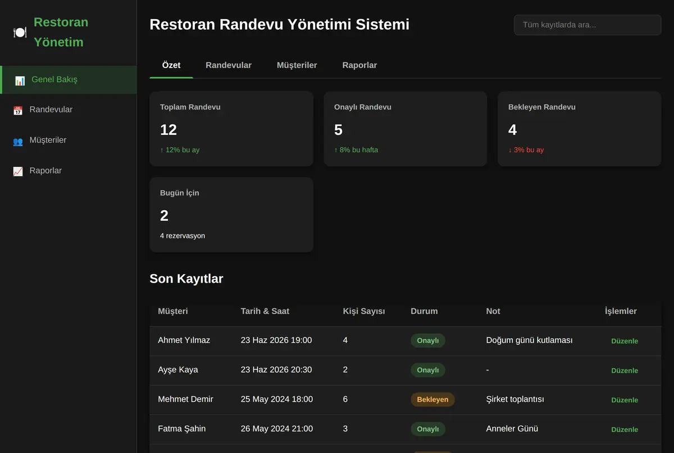This screenshot has width=674, height=453.
Task: Open Randevular in the sidebar
Action: point(68,110)
